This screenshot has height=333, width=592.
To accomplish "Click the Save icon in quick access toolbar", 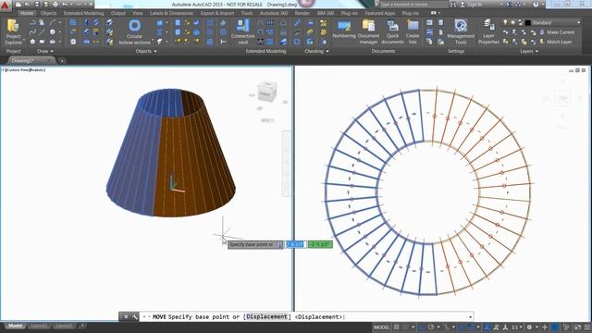I will click(37, 4).
